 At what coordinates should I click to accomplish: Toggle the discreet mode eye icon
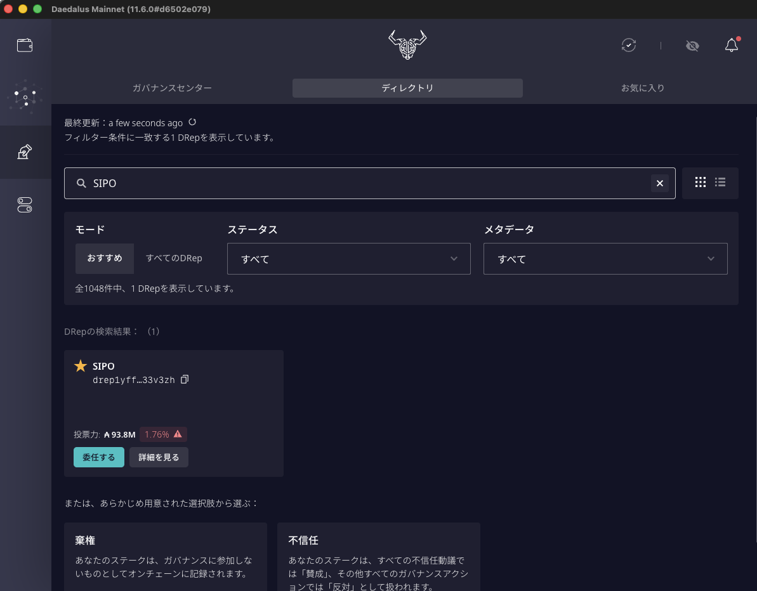[692, 46]
